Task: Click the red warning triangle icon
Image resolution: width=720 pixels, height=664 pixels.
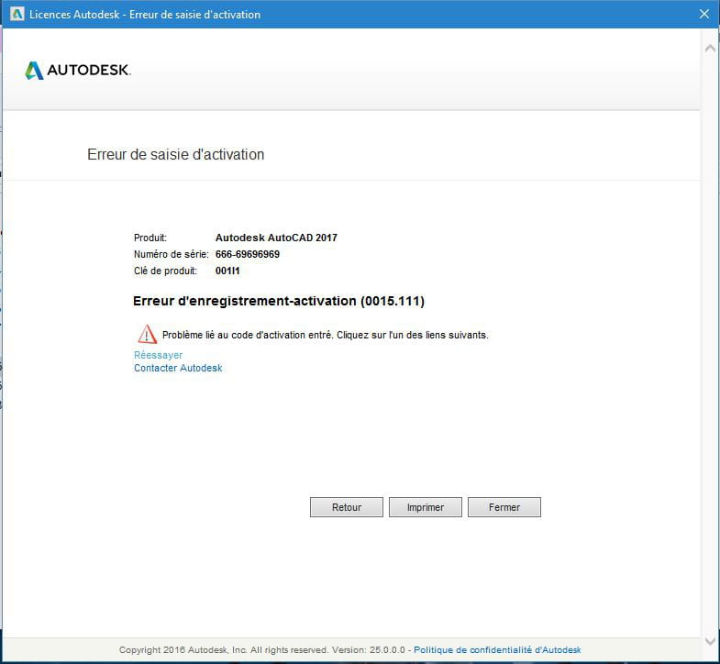Action: coord(148,335)
